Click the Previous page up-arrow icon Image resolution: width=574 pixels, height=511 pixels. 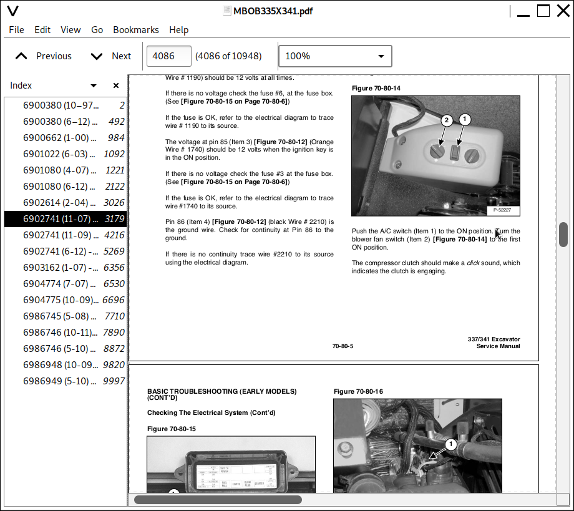pos(21,56)
